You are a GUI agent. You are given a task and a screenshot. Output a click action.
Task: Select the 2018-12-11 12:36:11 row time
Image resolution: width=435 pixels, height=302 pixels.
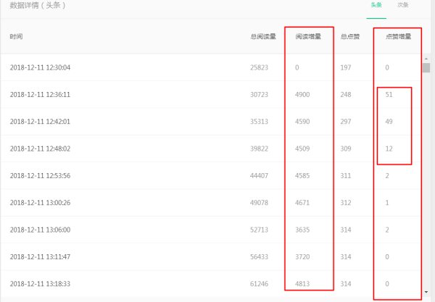[x=40, y=95]
